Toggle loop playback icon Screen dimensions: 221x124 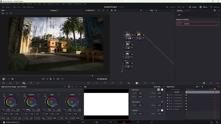click(63, 79)
